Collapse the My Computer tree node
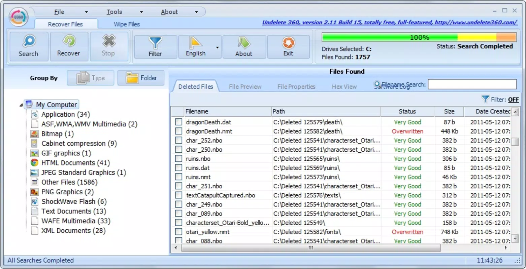526x269 pixels. [x=21, y=105]
